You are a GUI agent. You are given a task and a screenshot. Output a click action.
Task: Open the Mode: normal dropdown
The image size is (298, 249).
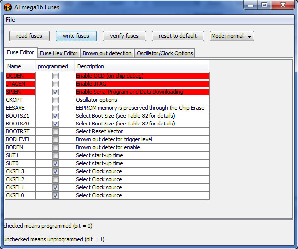pos(232,36)
